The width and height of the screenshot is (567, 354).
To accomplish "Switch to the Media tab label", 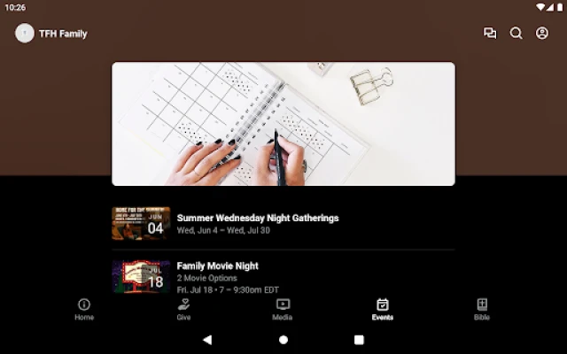I will tap(283, 317).
